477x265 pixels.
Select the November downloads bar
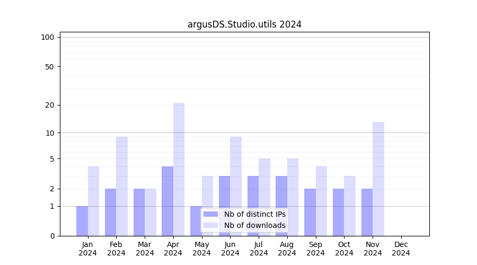378,179
